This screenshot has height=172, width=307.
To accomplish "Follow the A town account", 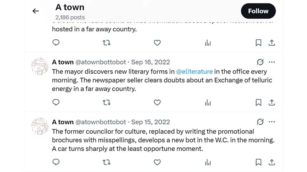I will pyautogui.click(x=258, y=11).
